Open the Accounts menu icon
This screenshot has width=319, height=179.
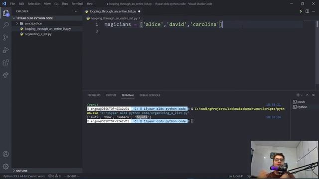click(x=5, y=154)
